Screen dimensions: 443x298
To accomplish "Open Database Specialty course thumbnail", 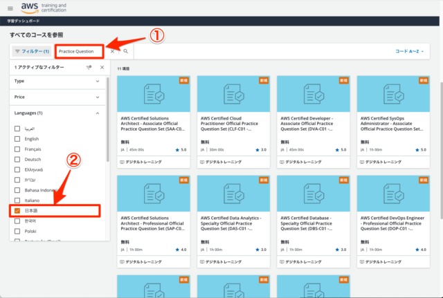I will (314, 194).
